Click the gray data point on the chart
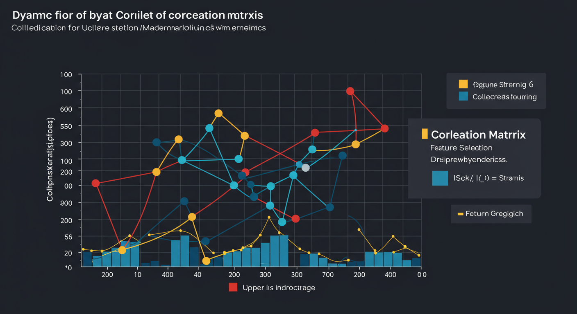 click(305, 168)
